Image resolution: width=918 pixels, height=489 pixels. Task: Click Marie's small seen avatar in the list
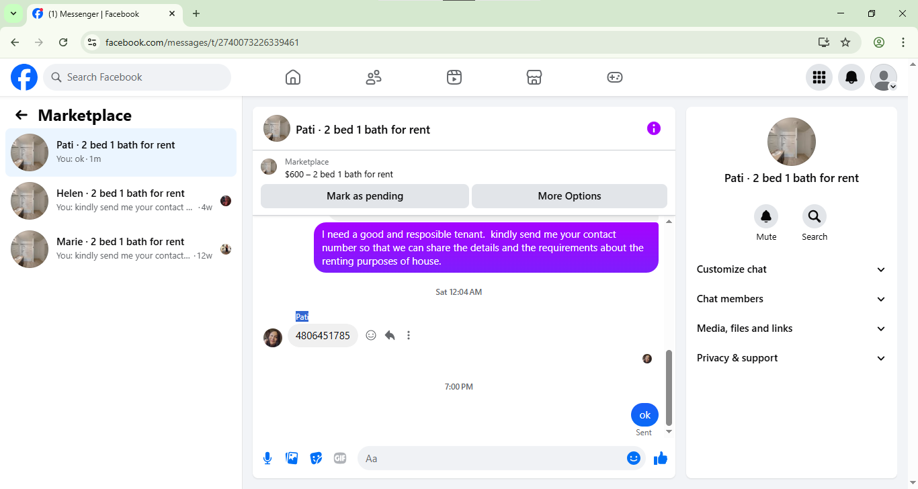pyautogui.click(x=226, y=249)
